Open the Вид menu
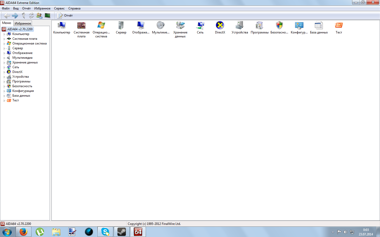Viewport: 380px width, 237px height. point(16,8)
